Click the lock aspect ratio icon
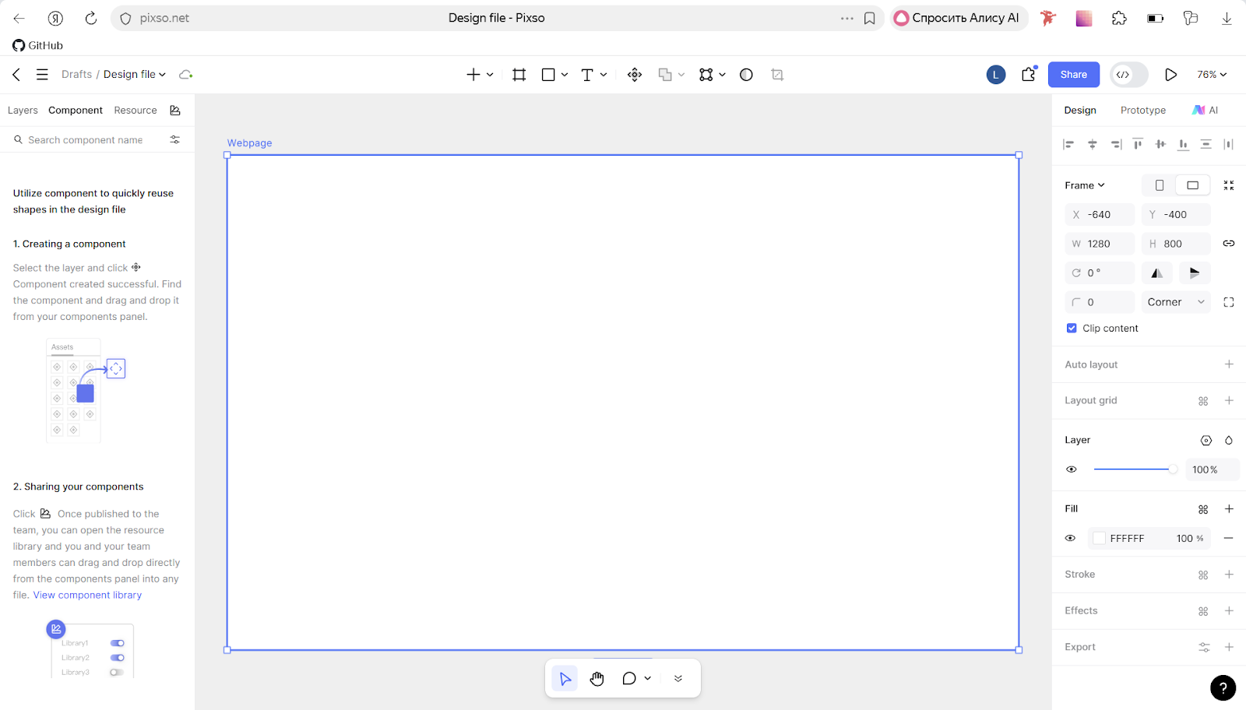The width and height of the screenshot is (1246, 710). pyautogui.click(x=1229, y=244)
